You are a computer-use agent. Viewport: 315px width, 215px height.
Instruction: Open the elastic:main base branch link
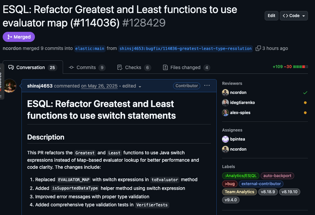click(x=89, y=48)
